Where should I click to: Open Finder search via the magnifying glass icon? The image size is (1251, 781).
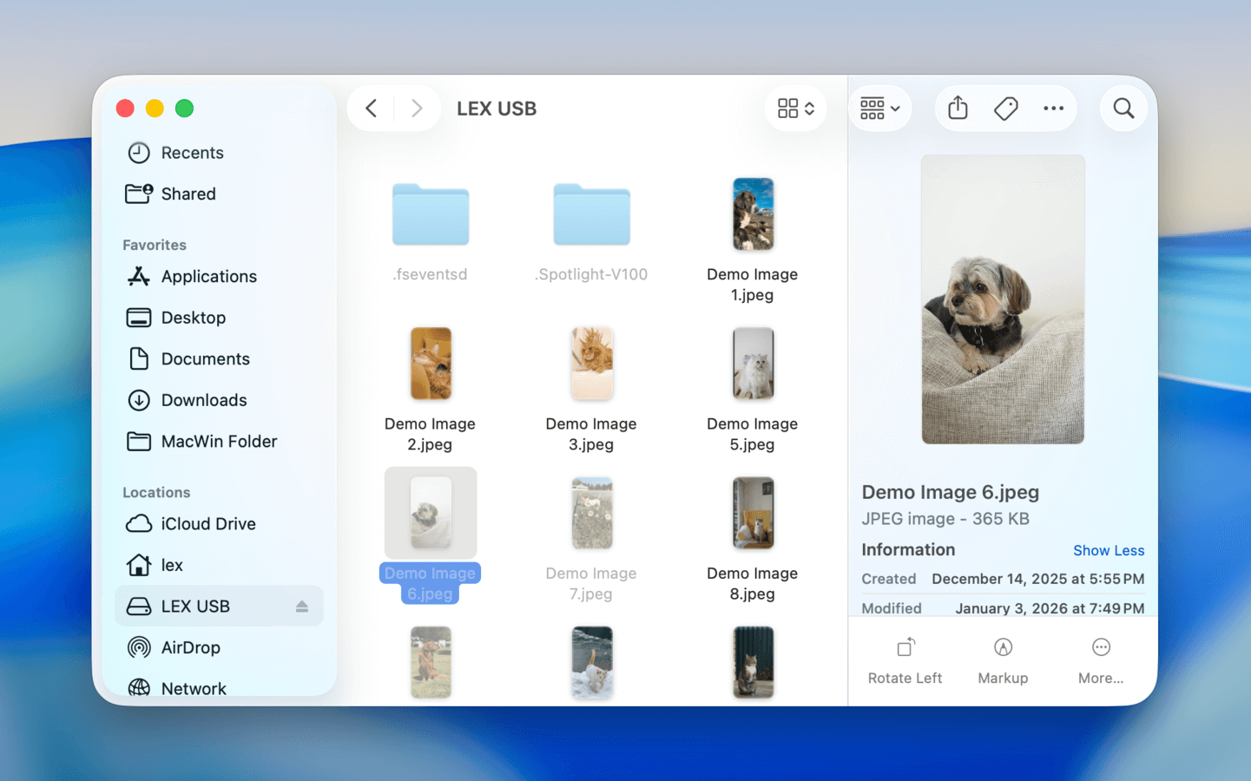point(1123,108)
